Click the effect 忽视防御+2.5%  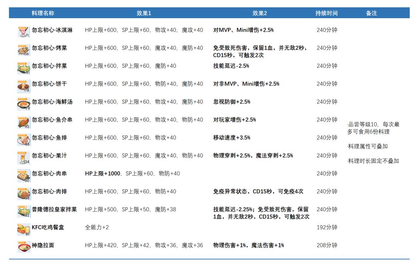pos(232,102)
